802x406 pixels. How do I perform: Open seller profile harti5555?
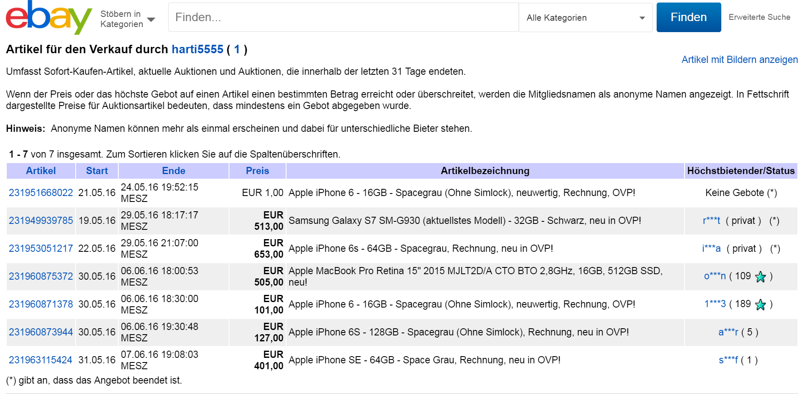coord(197,49)
